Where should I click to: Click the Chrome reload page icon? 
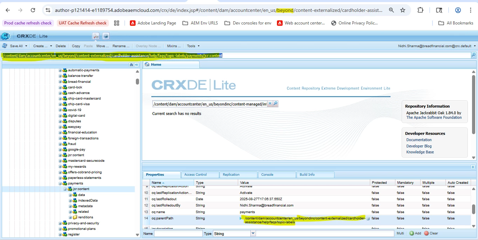33,10
